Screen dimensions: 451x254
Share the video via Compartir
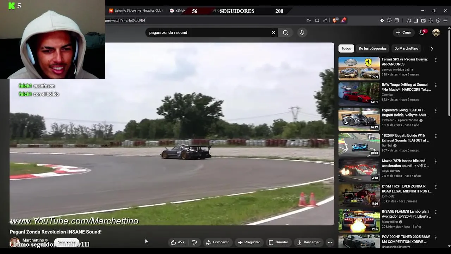tap(217, 242)
